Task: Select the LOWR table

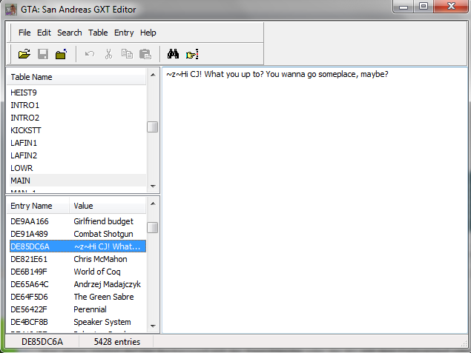Action: click(x=78, y=168)
